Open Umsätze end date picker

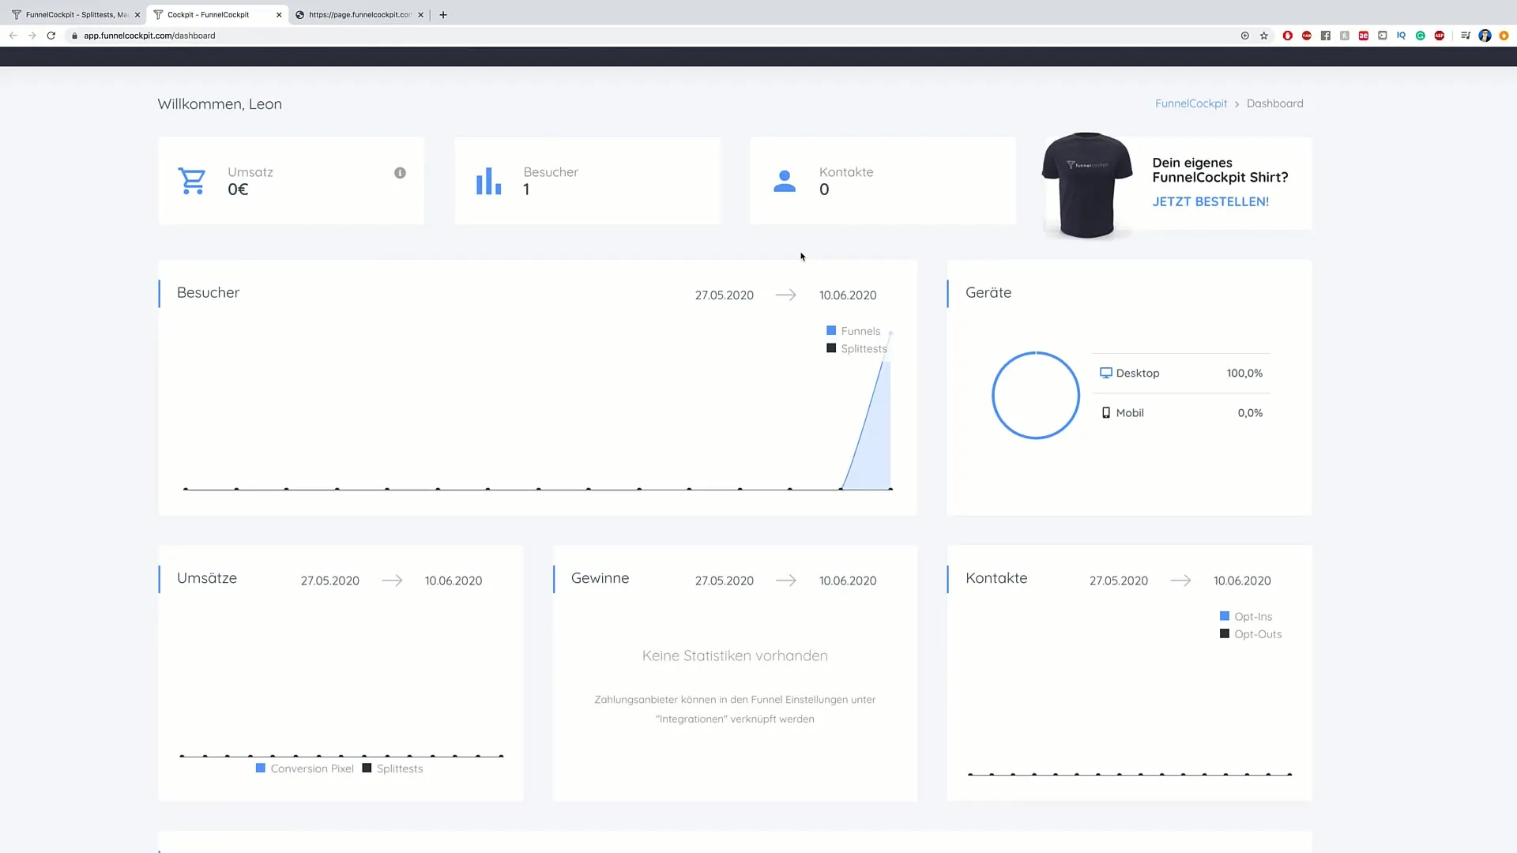click(454, 581)
